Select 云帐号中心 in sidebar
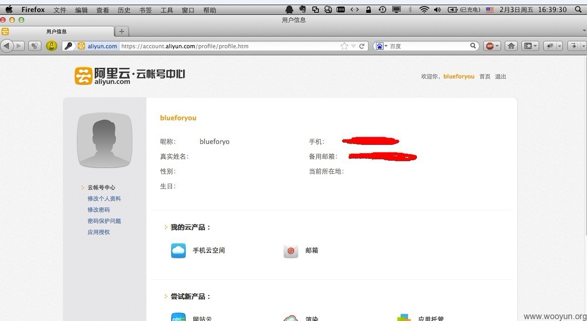Viewport: 587px width, 321px height. [101, 188]
